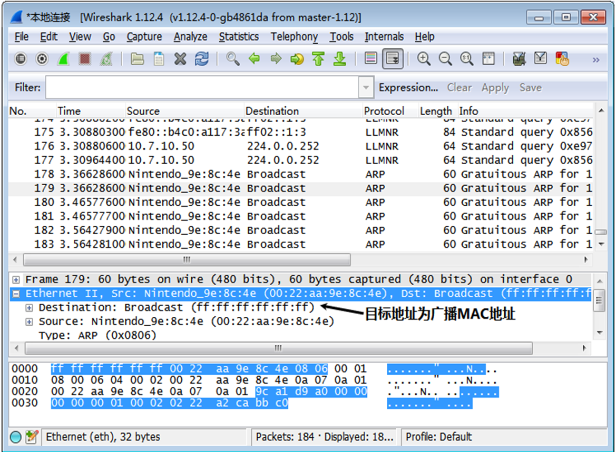Show more toolbar items chevron
Image resolution: width=616 pixels, height=452 pixels.
pyautogui.click(x=596, y=59)
